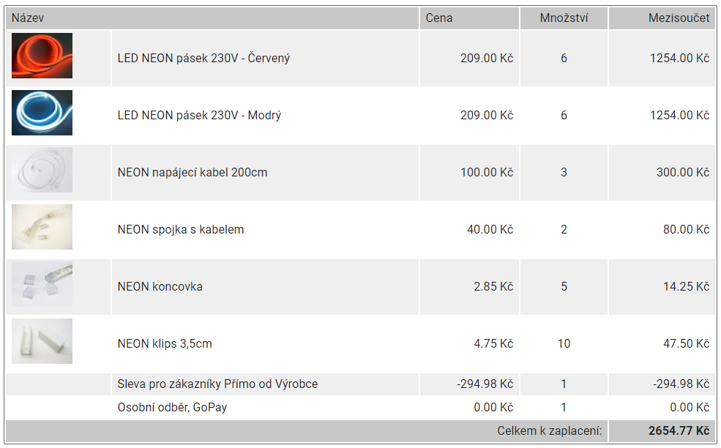
Task: Click NEON spojka s kabelem name
Action: [181, 229]
